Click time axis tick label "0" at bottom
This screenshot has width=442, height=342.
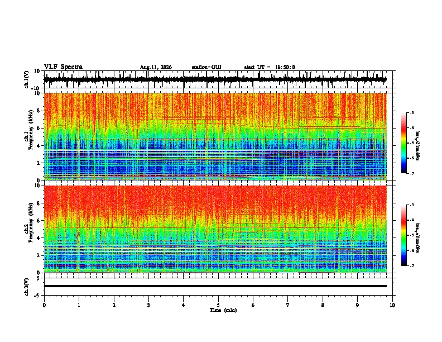44,305
